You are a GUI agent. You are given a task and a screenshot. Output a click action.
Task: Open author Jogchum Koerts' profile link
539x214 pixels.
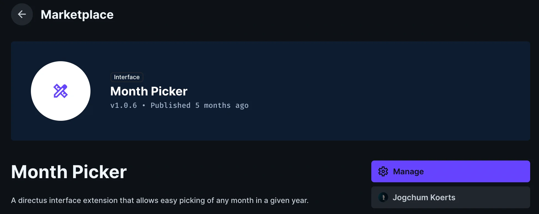pos(491,197)
